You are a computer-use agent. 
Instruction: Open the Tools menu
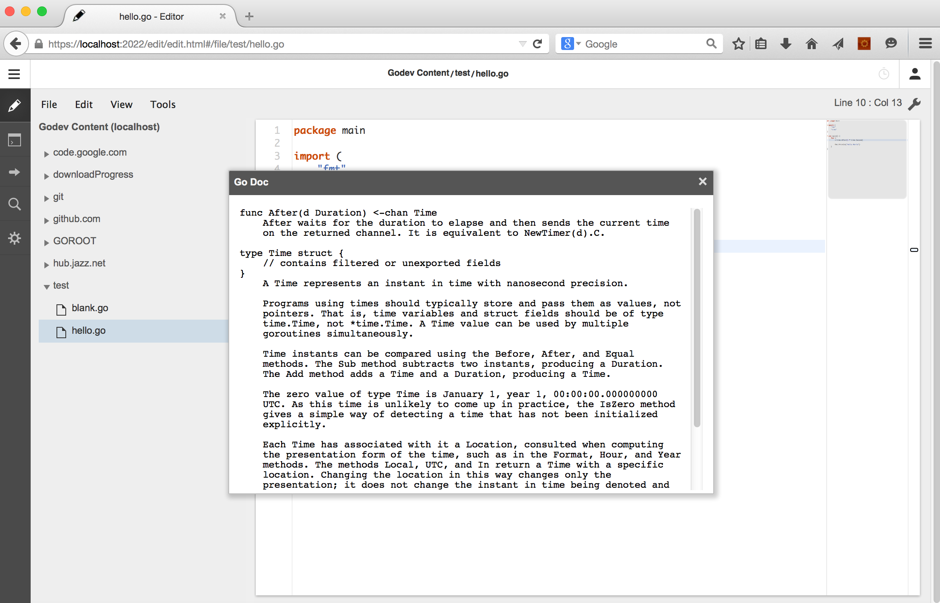click(163, 104)
